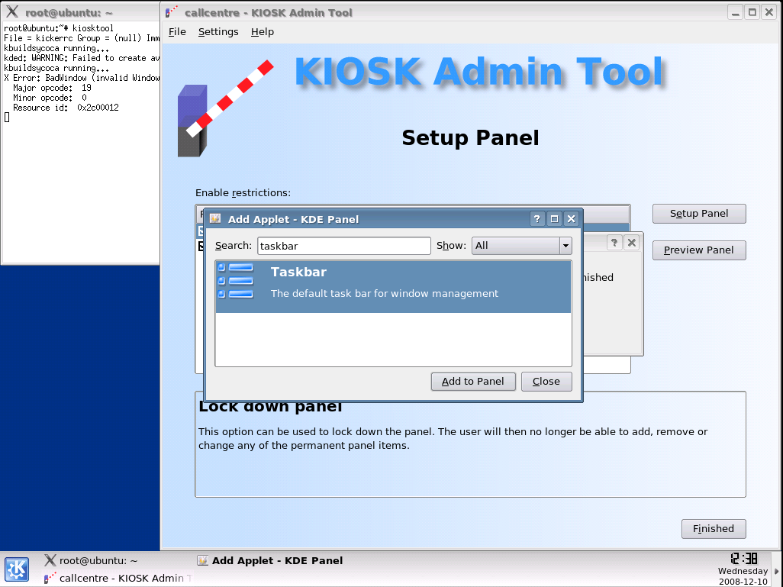783x587 pixels.
Task: Click the 'Lock down panel' heading
Action: (x=270, y=407)
